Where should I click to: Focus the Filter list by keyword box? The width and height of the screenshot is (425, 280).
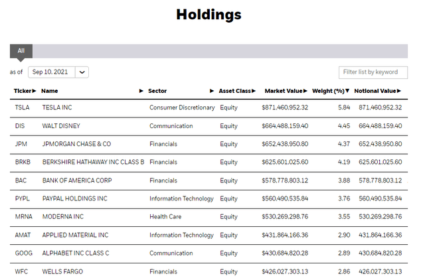[373, 72]
